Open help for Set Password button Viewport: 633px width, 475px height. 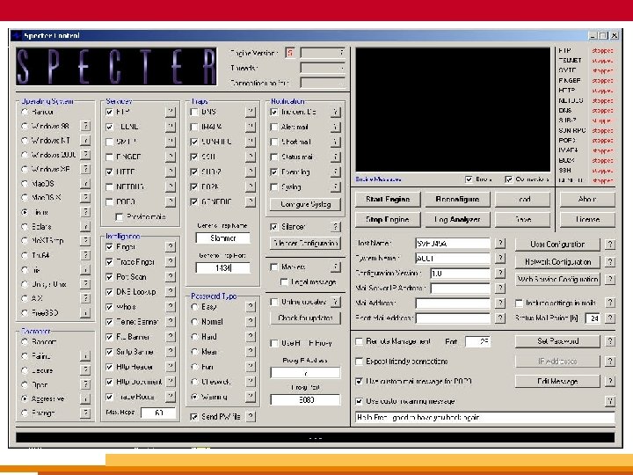pos(610,341)
